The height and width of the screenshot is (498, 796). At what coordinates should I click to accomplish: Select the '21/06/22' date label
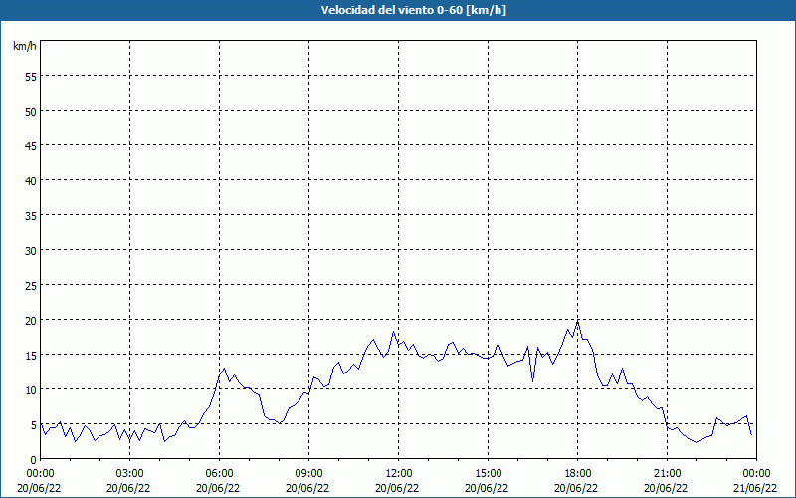click(x=755, y=488)
